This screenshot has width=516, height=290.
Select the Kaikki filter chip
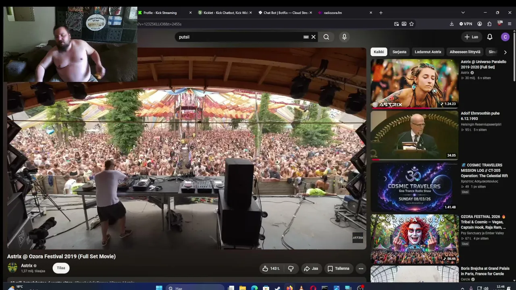379,52
